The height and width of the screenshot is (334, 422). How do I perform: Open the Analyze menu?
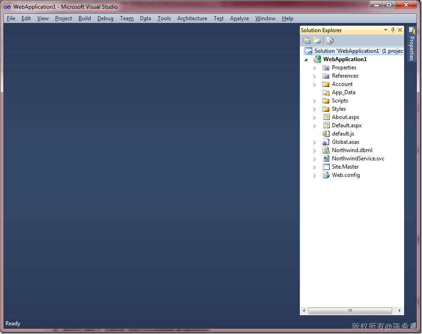[x=239, y=18]
